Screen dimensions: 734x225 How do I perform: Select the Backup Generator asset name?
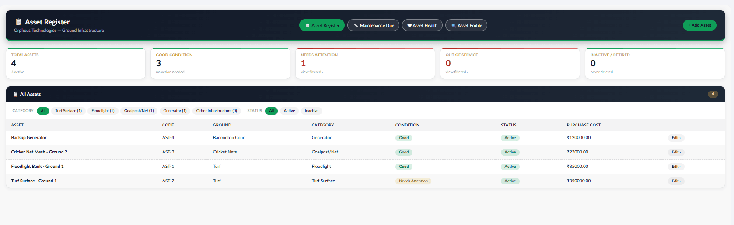(29, 138)
